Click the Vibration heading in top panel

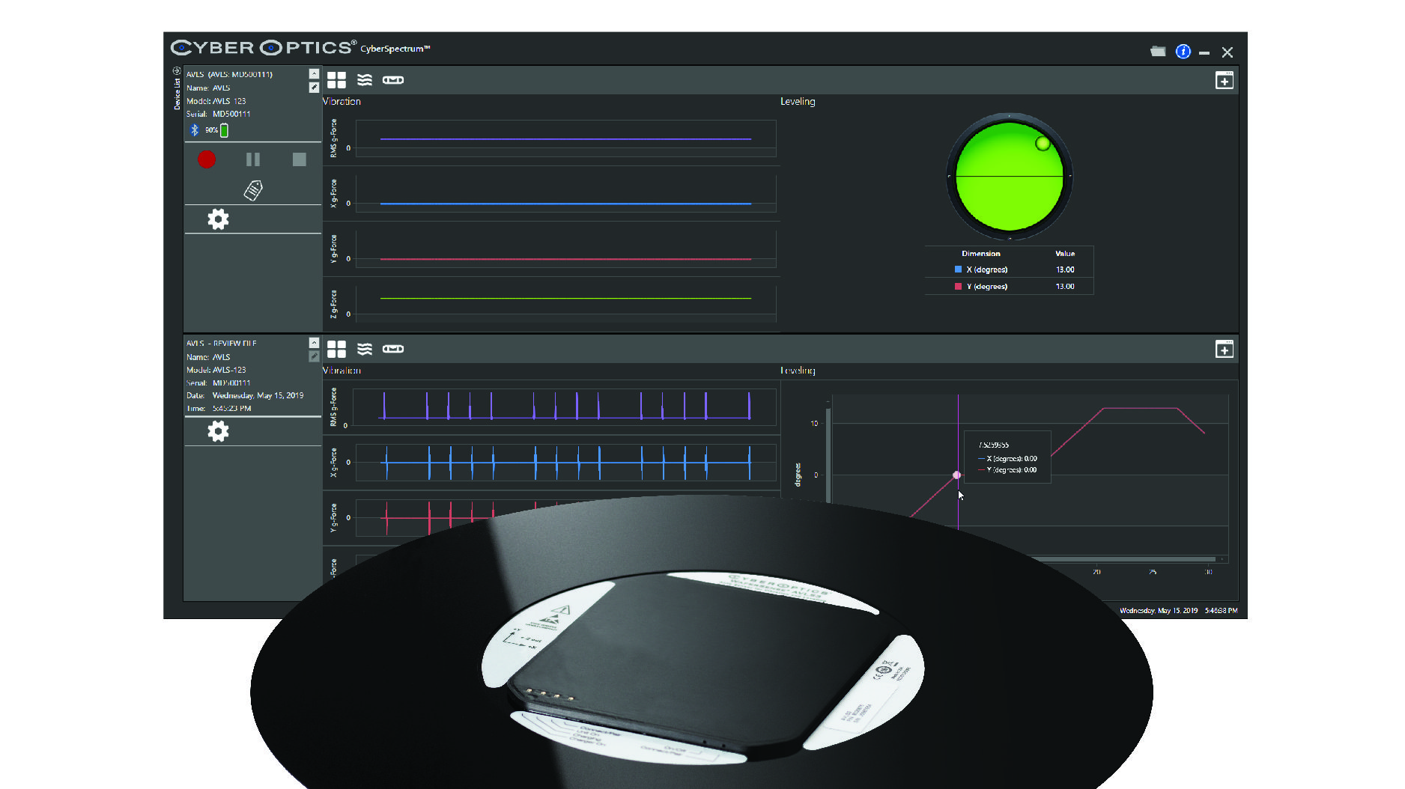pos(342,102)
